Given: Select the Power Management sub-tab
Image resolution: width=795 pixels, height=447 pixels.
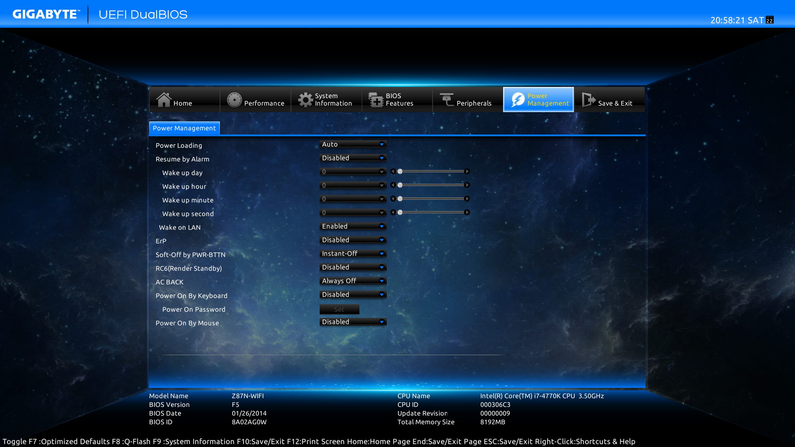Looking at the screenshot, I should (184, 128).
